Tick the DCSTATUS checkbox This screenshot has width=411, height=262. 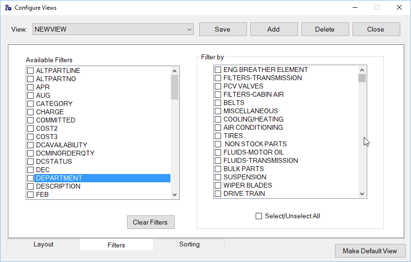click(30, 161)
